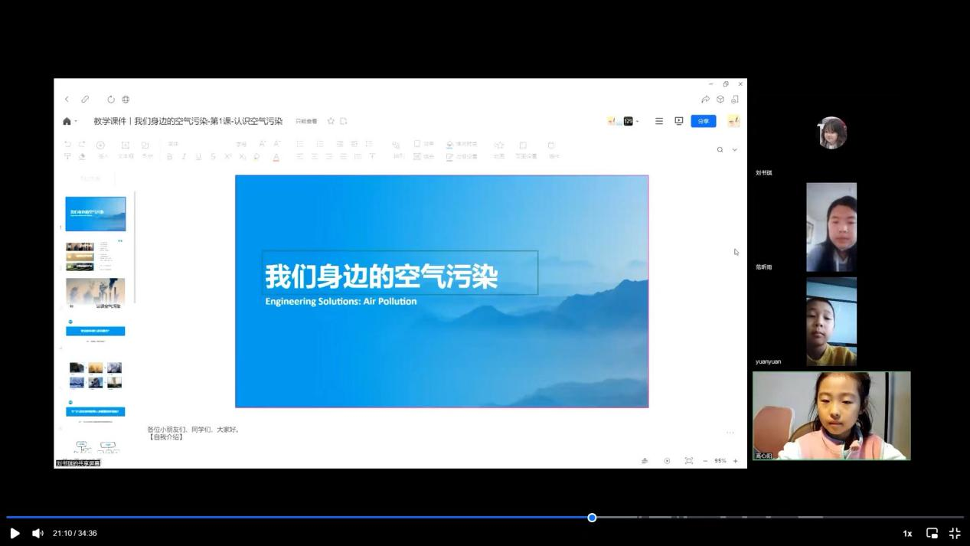Select the 认识空气污染 slide thumbnail
This screenshot has height=546, width=970.
tap(96, 293)
